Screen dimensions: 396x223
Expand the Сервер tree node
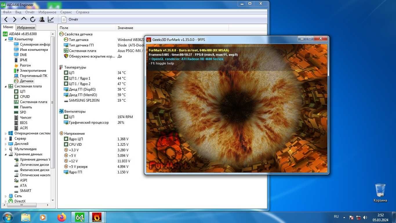click(x=6, y=139)
